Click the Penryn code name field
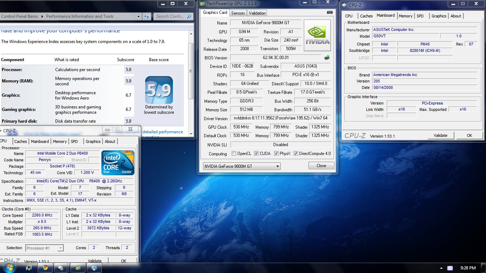The width and height of the screenshot is (486, 273). click(44, 160)
